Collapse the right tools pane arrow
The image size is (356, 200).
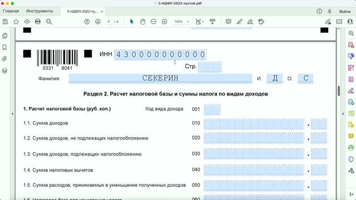[343, 114]
